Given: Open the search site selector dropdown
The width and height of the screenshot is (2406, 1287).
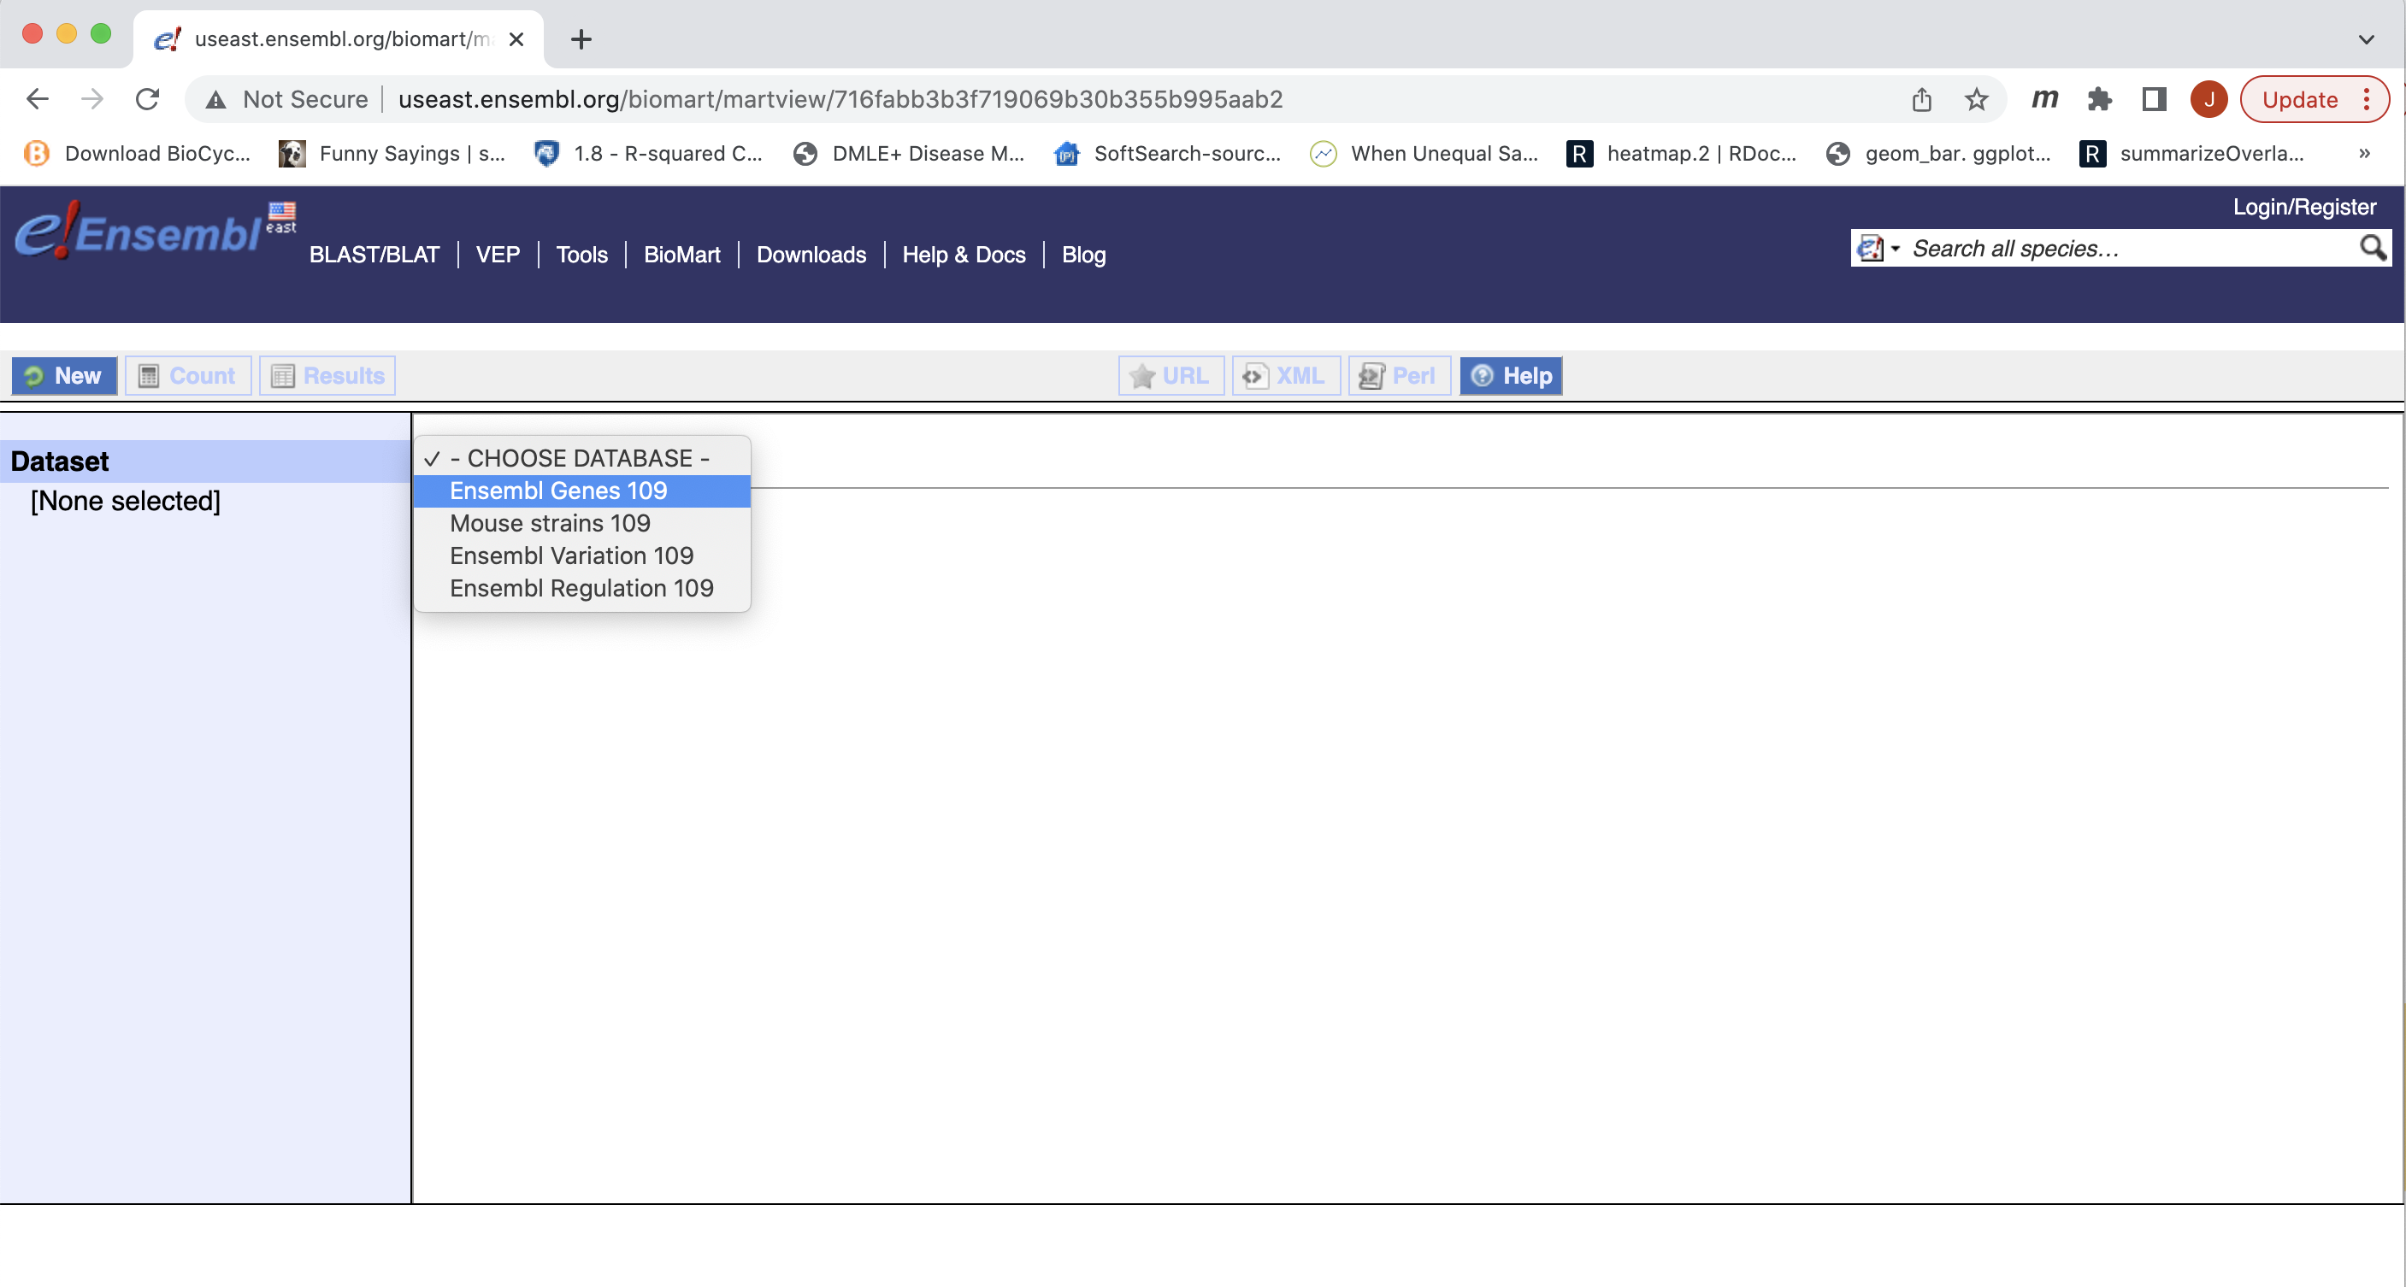Looking at the screenshot, I should [x=1878, y=248].
